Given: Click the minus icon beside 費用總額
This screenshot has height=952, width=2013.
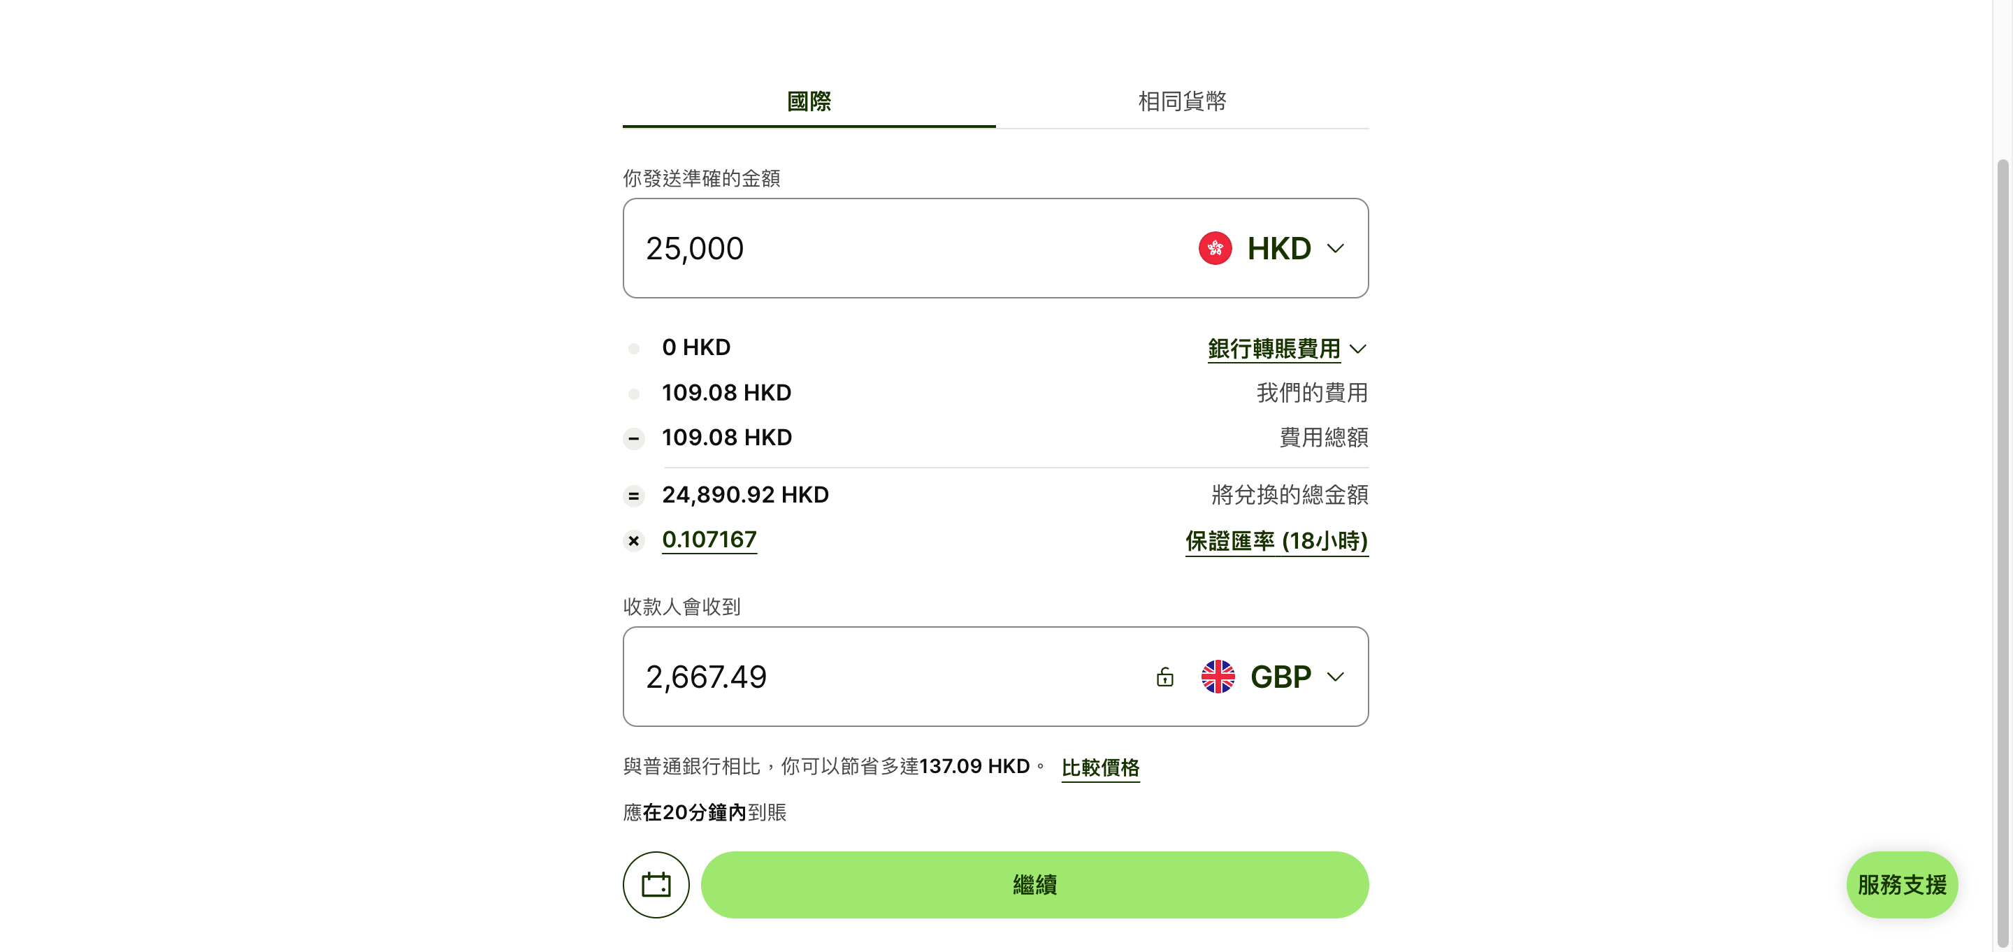Looking at the screenshot, I should [634, 438].
